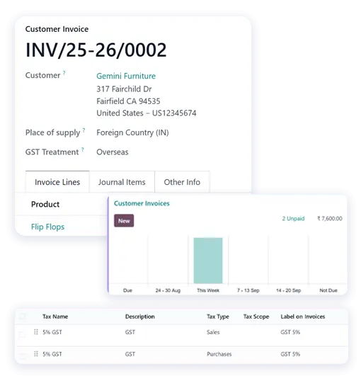Click the Tax Scope column header

(x=256, y=317)
